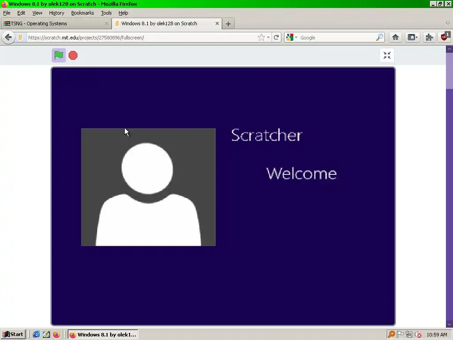Exit fullscreen mode with the shrink icon
The height and width of the screenshot is (340, 453).
click(387, 55)
